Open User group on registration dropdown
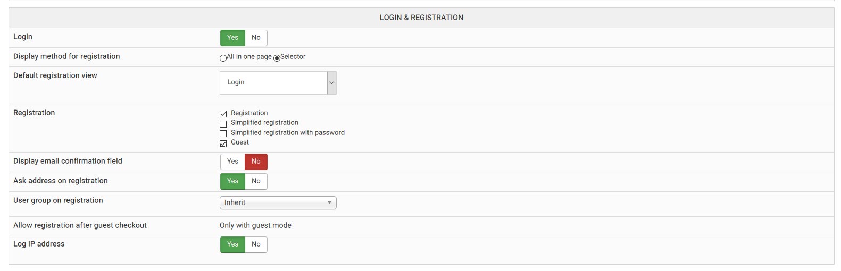Screen dimensions: 841x271 click(278, 203)
